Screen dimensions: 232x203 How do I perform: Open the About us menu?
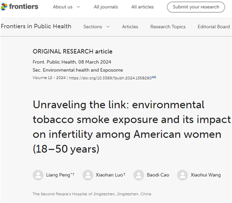point(63,7)
